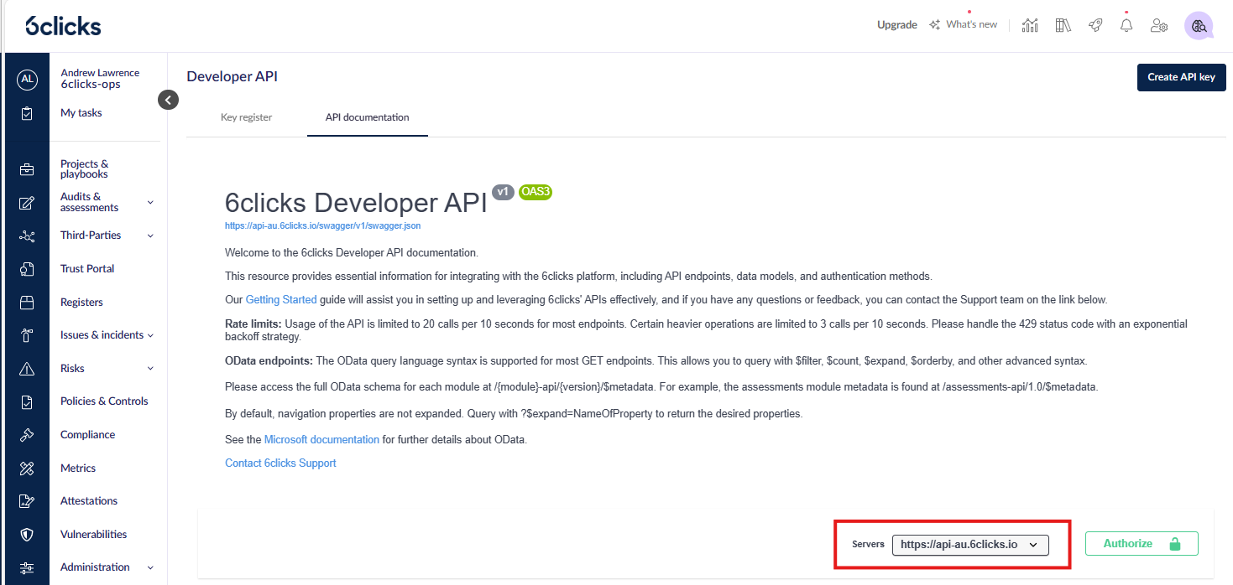Collapse the sidebar with the arrow button
Screen dimensions: 1233x585
169,100
